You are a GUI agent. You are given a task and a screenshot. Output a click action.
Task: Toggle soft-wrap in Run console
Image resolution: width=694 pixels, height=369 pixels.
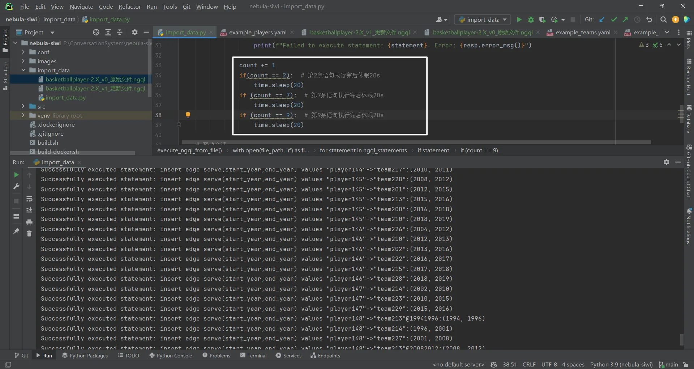[x=29, y=199]
